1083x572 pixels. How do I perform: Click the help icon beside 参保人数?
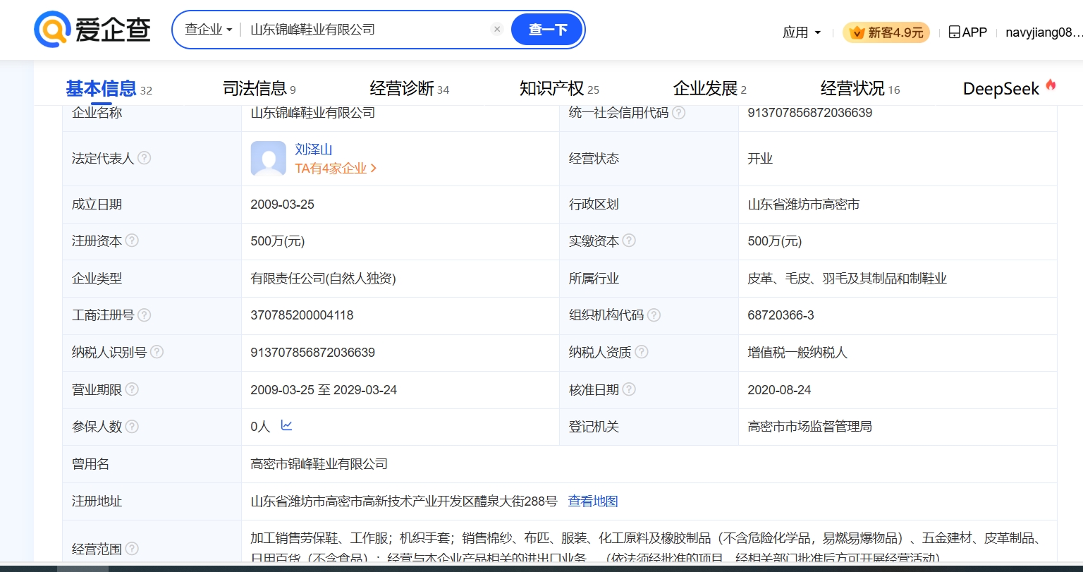(x=132, y=427)
